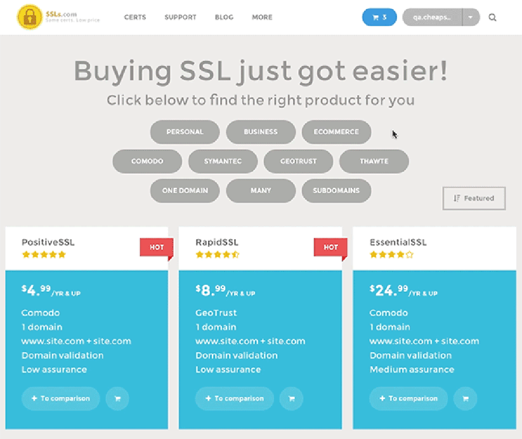Toggle the GEOTRUST brand filter
The width and height of the screenshot is (522, 439).
click(298, 161)
